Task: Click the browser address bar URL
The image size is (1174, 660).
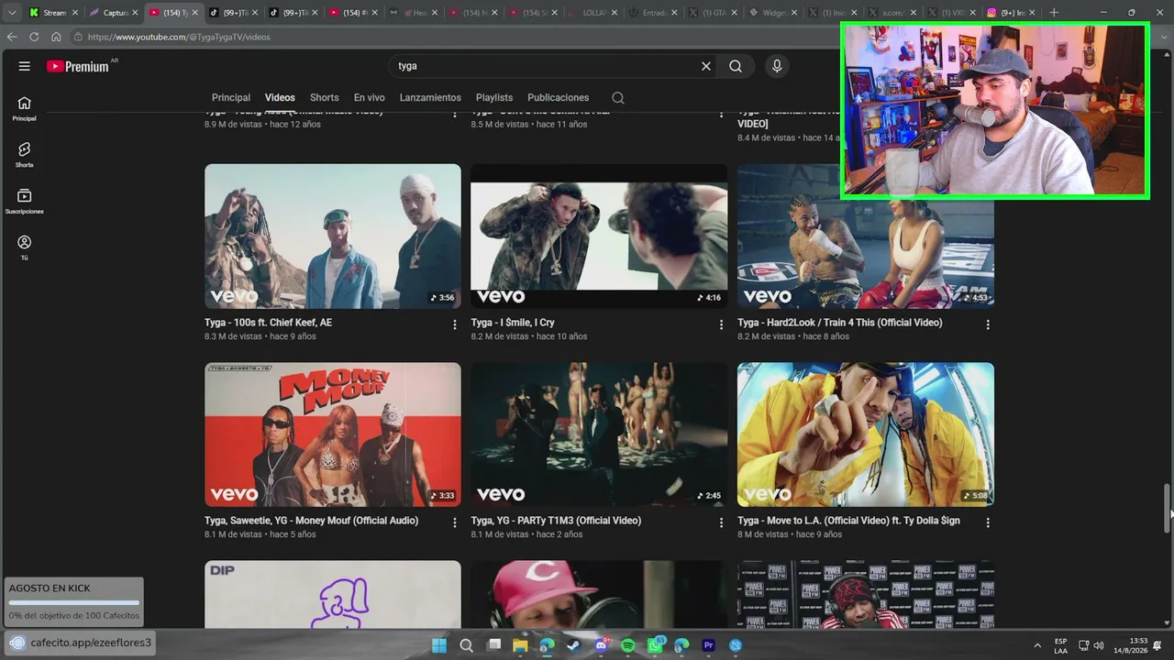Action: click(179, 37)
